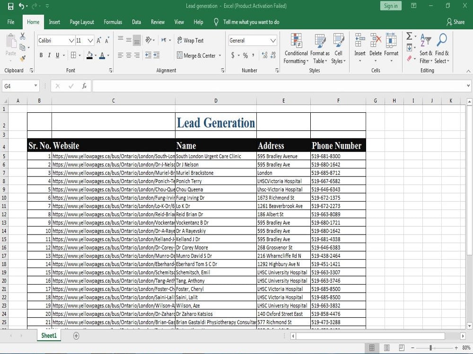Click the Sign in button
Viewport: 473px width, 354px height.
pyautogui.click(x=391, y=6)
